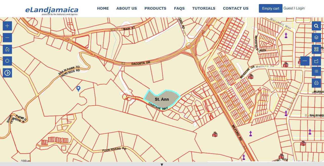
Task: Go to the HOME page
Action: pos(103,8)
